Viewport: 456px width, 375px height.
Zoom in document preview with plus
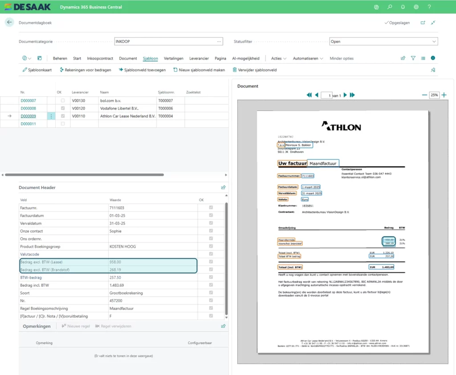(x=444, y=95)
